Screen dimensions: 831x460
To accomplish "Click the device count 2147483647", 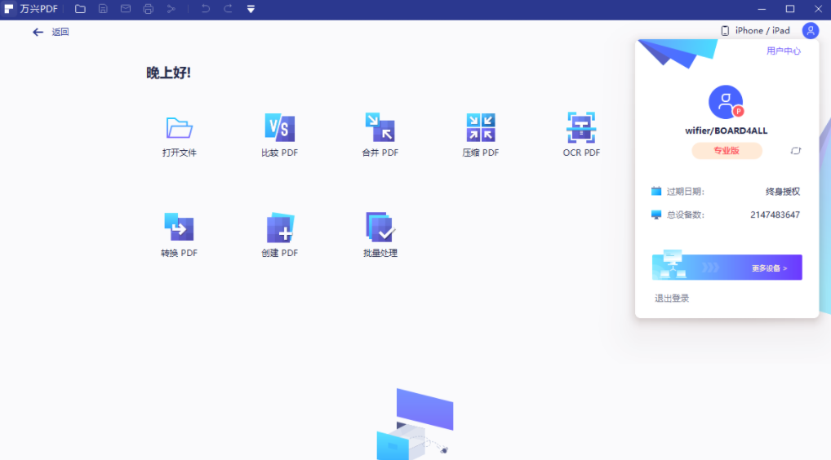I will (x=775, y=215).
